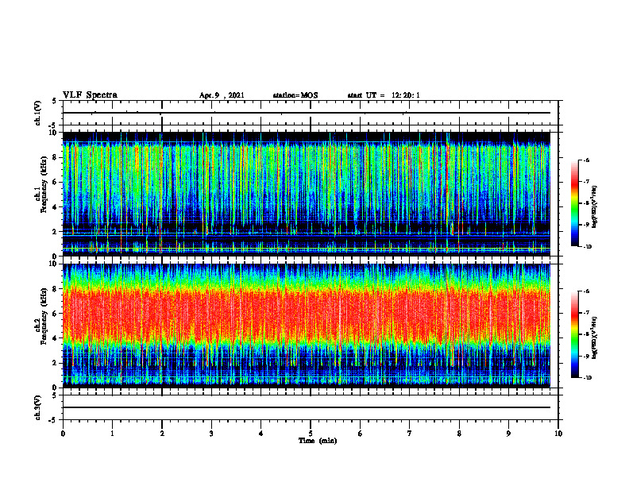Click the "10" kHz tick of ch.2 spectrogram
The width and height of the screenshot is (629, 486).
coord(54,264)
